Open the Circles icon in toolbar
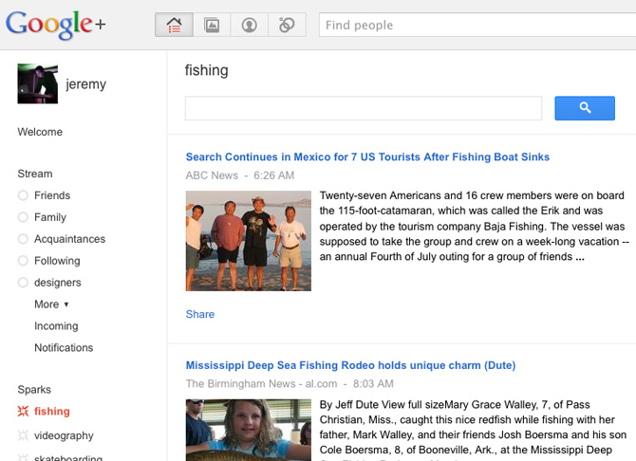 [287, 25]
